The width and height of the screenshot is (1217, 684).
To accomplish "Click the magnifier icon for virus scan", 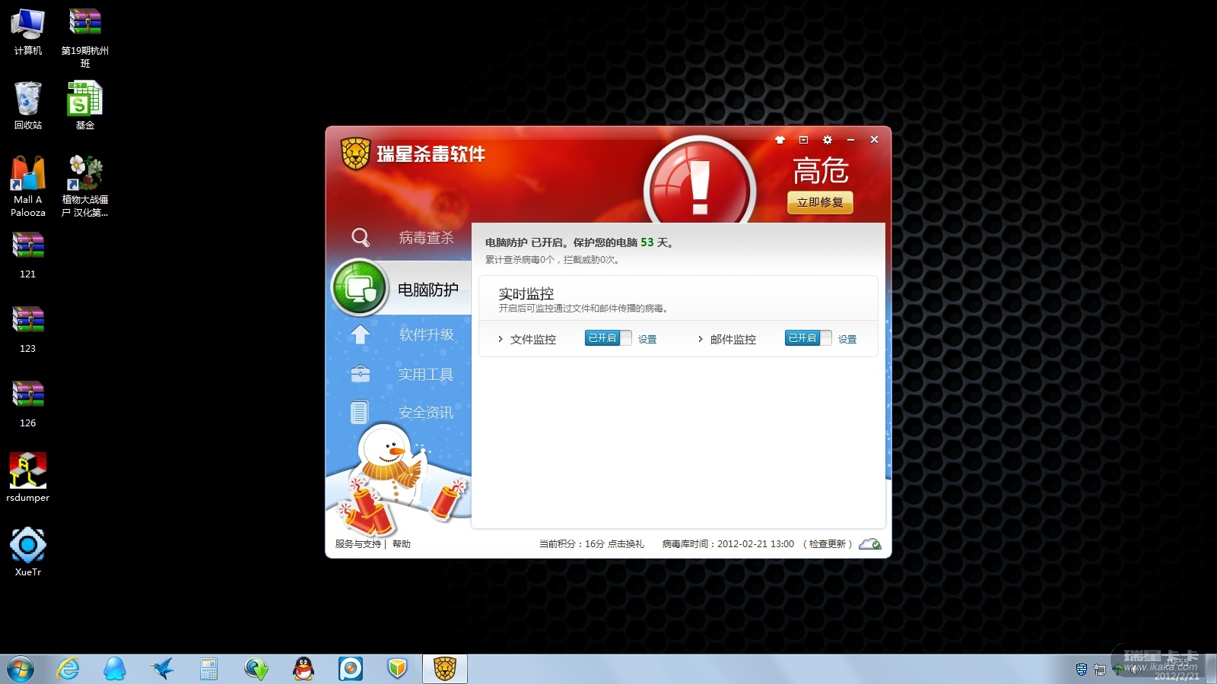I will (361, 238).
